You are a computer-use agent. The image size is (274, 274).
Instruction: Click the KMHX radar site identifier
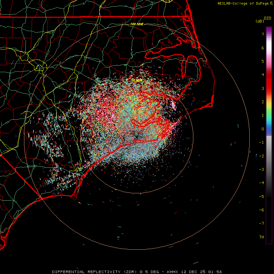[173, 272]
